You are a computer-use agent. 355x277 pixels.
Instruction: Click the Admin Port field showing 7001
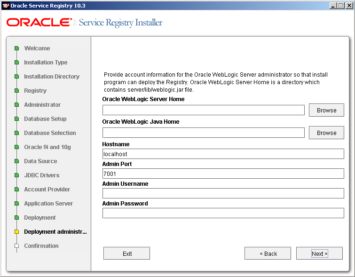[223, 174]
